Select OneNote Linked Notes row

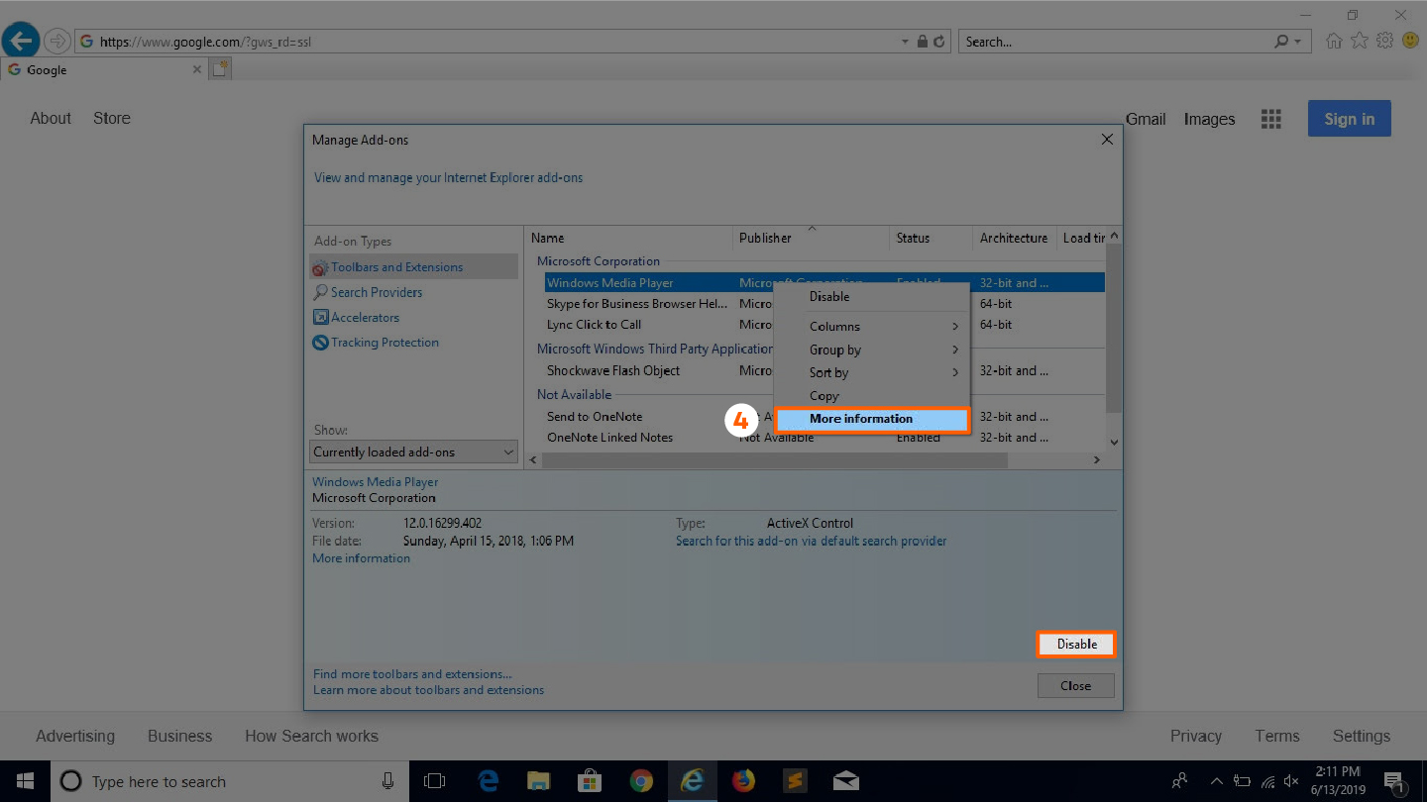(x=824, y=438)
